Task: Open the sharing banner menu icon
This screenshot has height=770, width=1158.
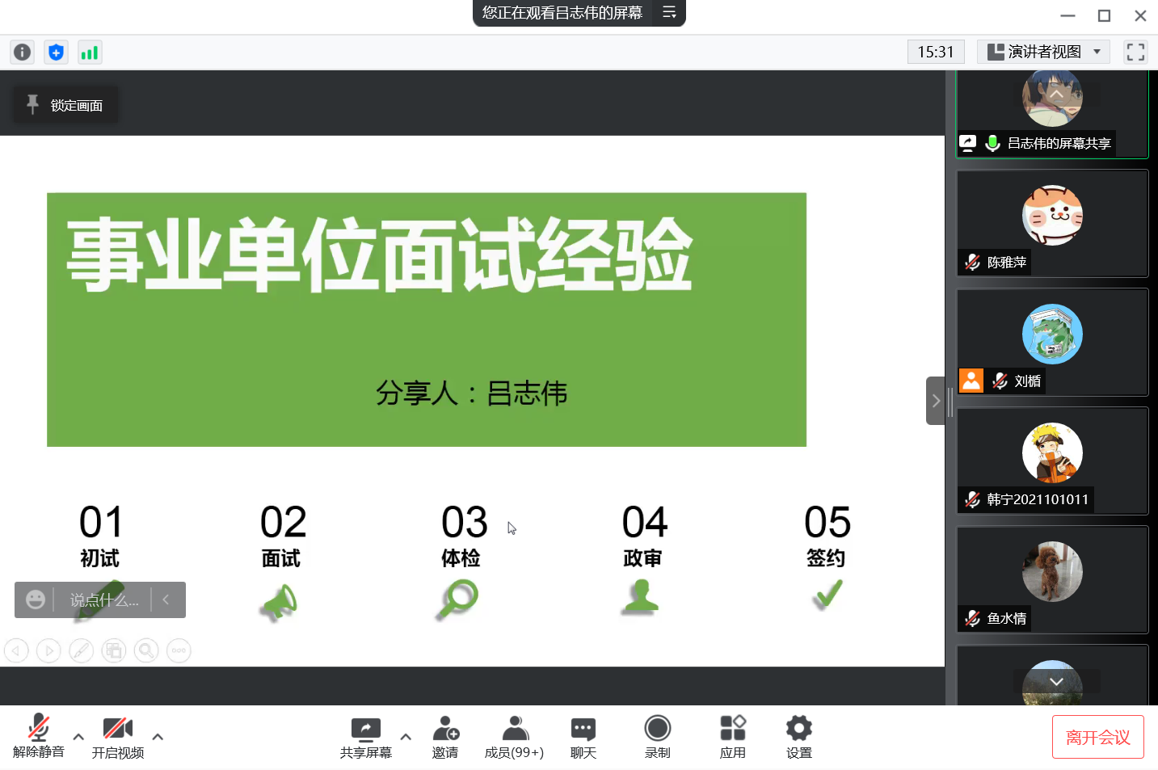Action: coord(669,12)
